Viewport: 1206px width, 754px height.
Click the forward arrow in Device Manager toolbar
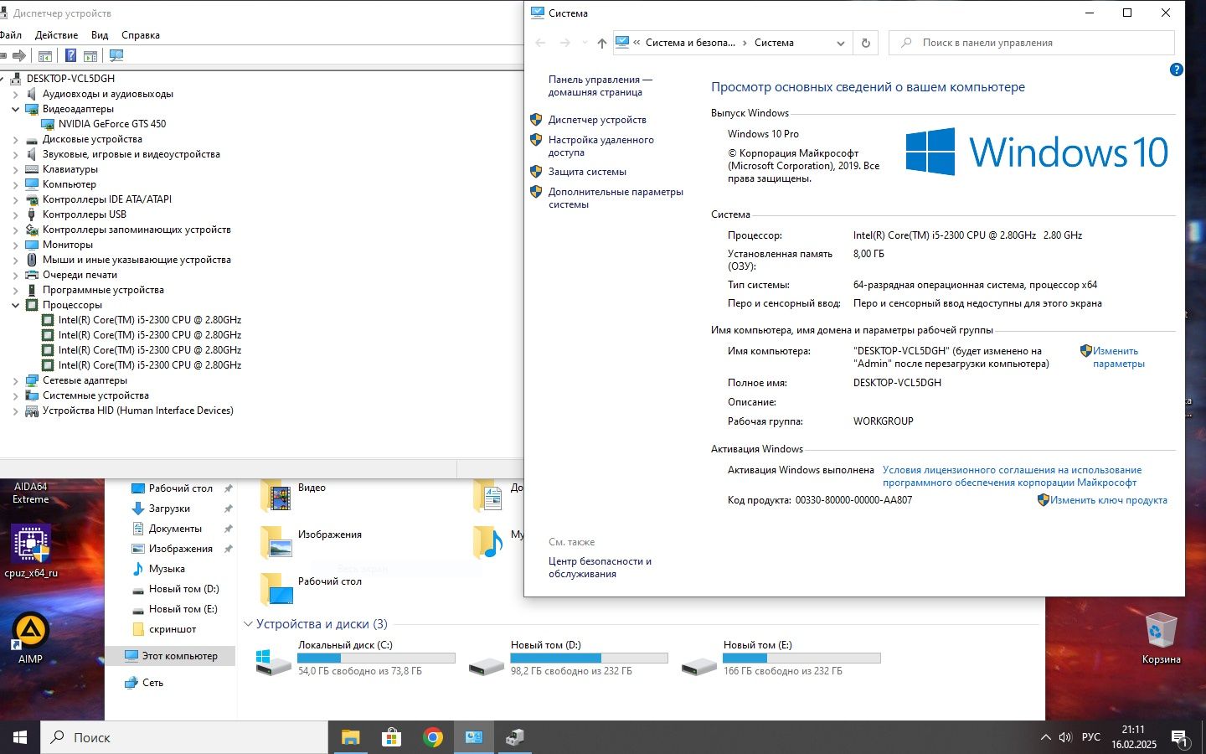19,55
